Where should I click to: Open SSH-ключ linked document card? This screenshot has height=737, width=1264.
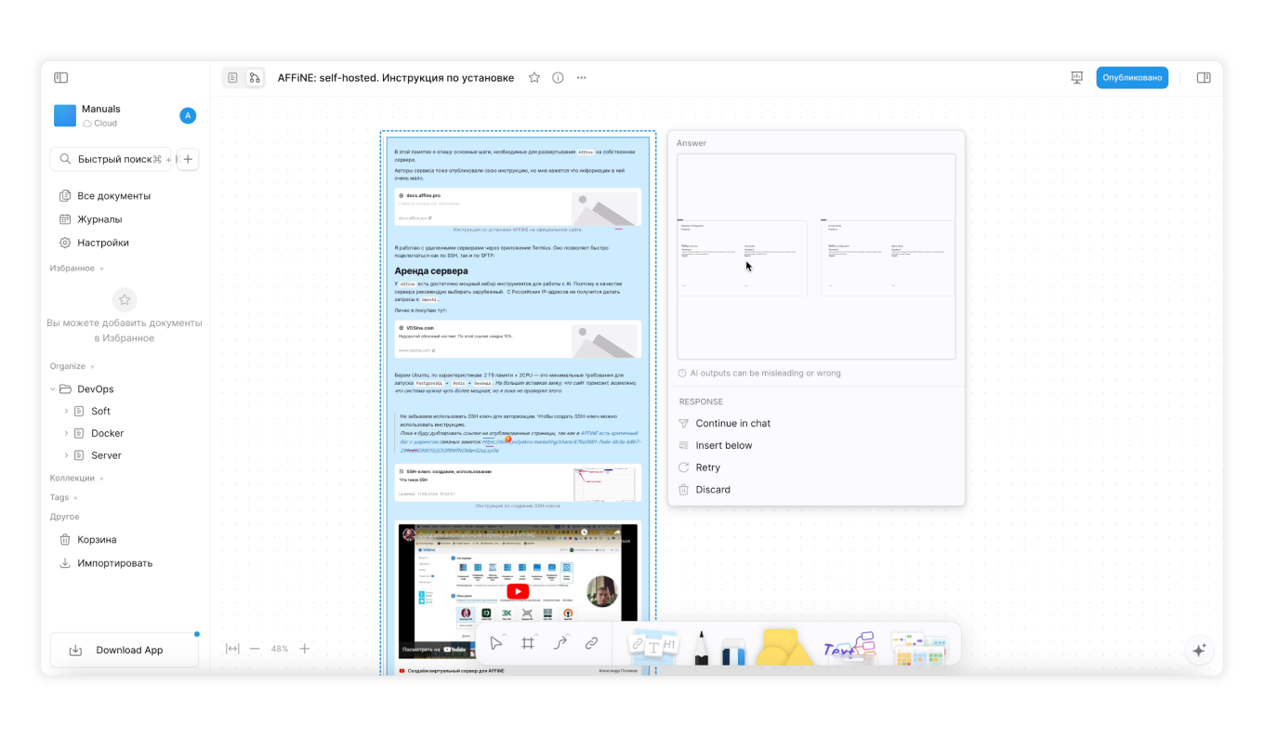coord(518,483)
